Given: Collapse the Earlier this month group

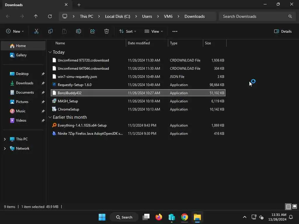Looking at the screenshot, I should click(50, 117).
